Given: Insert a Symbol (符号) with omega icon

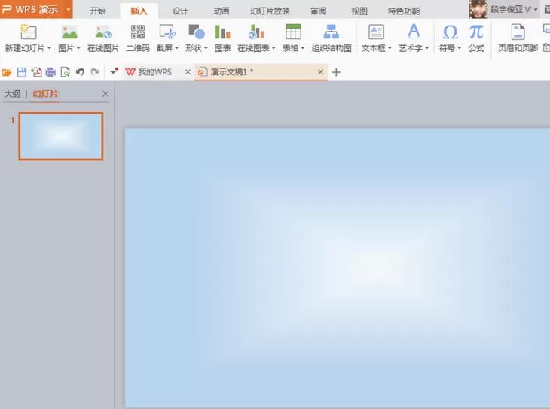Looking at the screenshot, I should (x=450, y=32).
